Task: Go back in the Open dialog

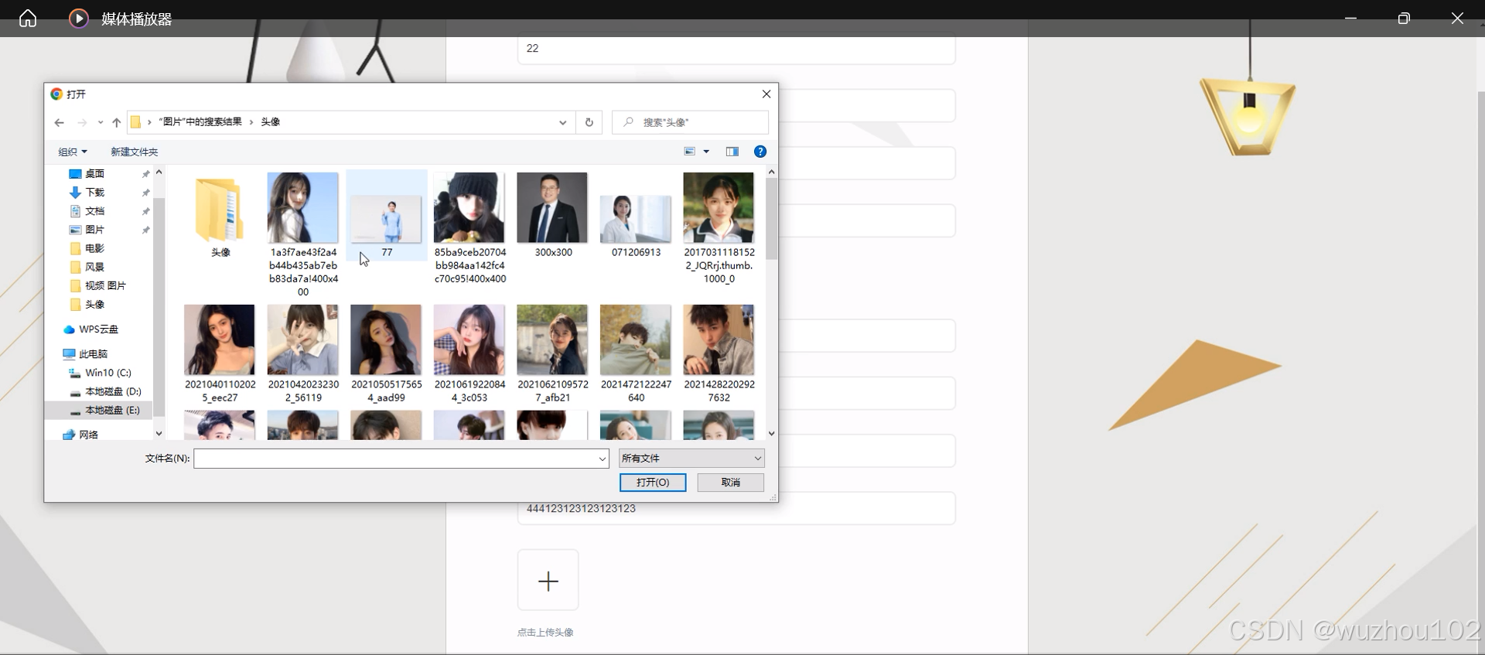Action: (x=60, y=122)
